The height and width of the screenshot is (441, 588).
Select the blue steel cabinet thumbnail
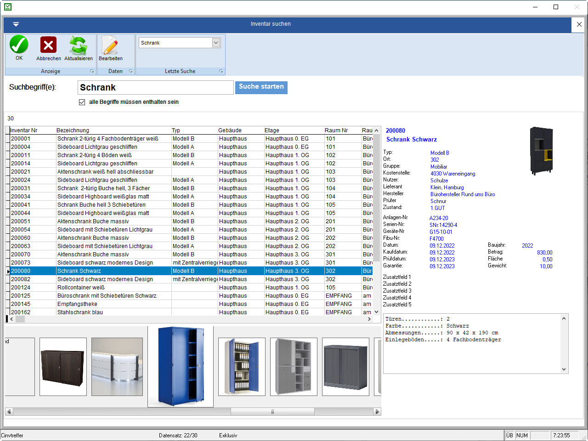pyautogui.click(x=181, y=367)
